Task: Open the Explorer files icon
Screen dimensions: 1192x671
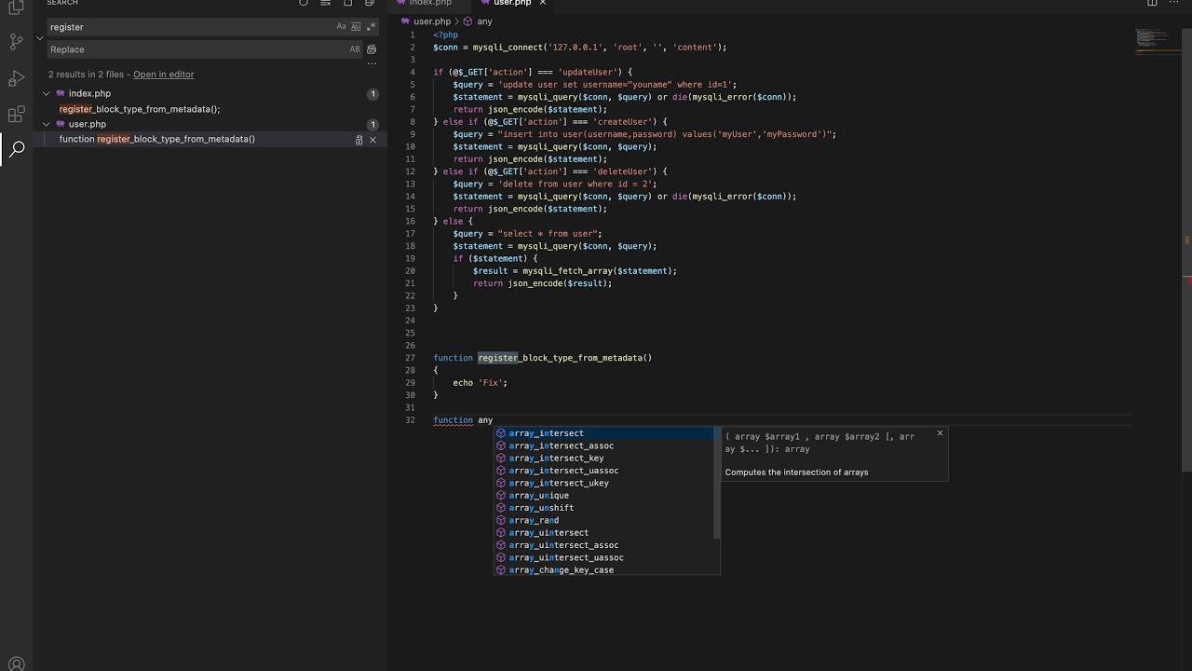Action: 16,7
